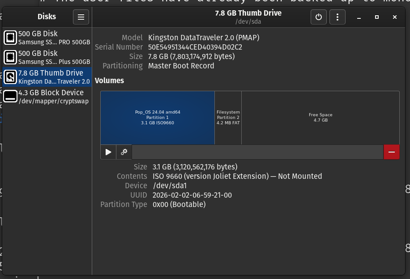Delete selected partition with red minus button
This screenshot has height=279, width=410.
(391, 152)
